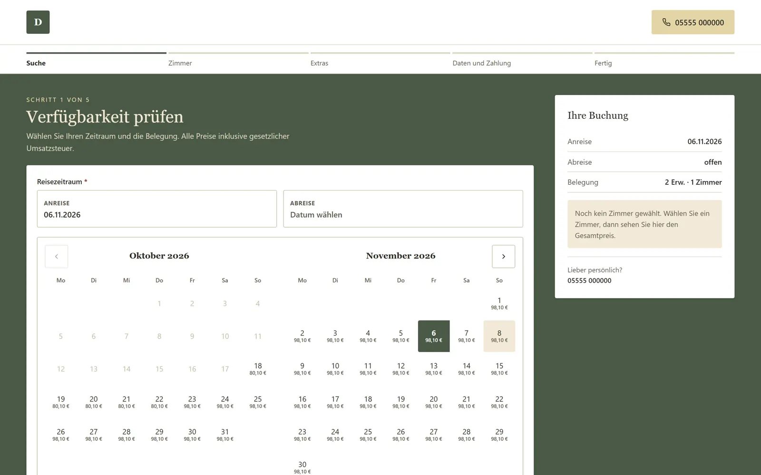Choose November 20 in the calendar

pos(434,402)
